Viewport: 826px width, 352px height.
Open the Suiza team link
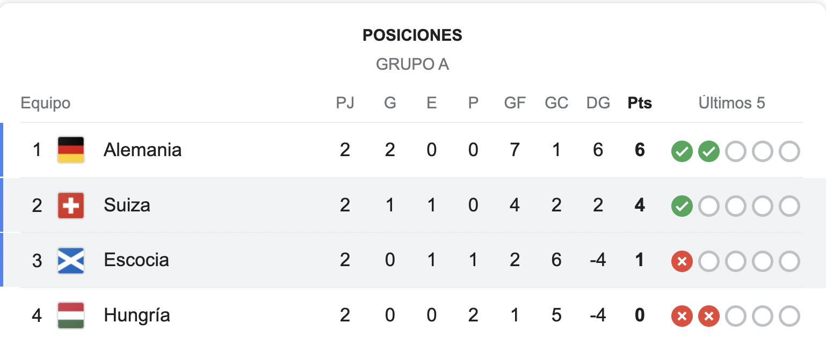127,205
